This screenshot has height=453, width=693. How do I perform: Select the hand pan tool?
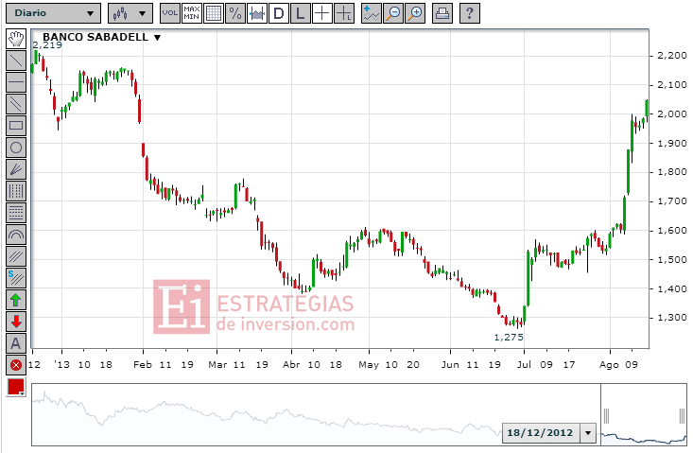coord(16,39)
